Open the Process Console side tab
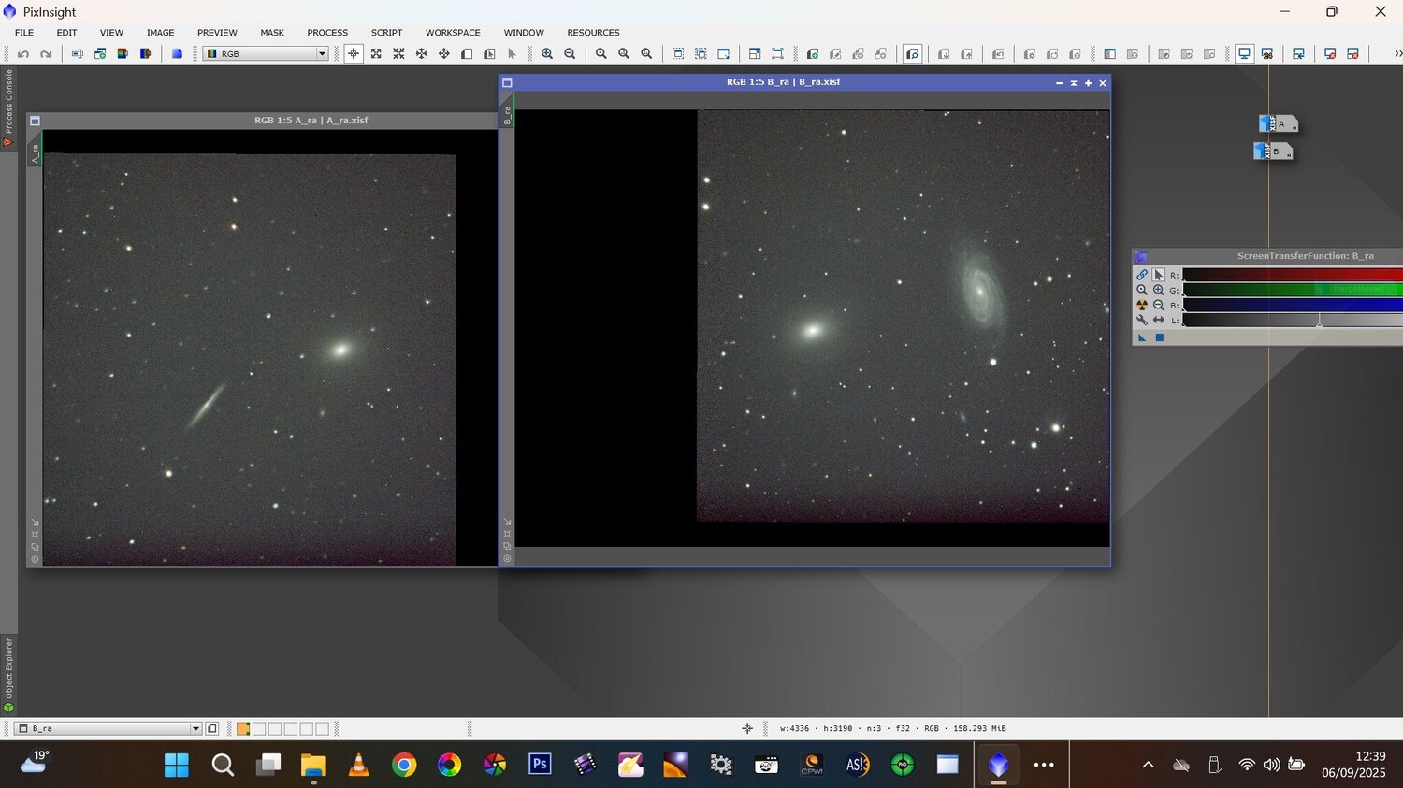Viewport: 1403px width, 788px height. coord(8,107)
